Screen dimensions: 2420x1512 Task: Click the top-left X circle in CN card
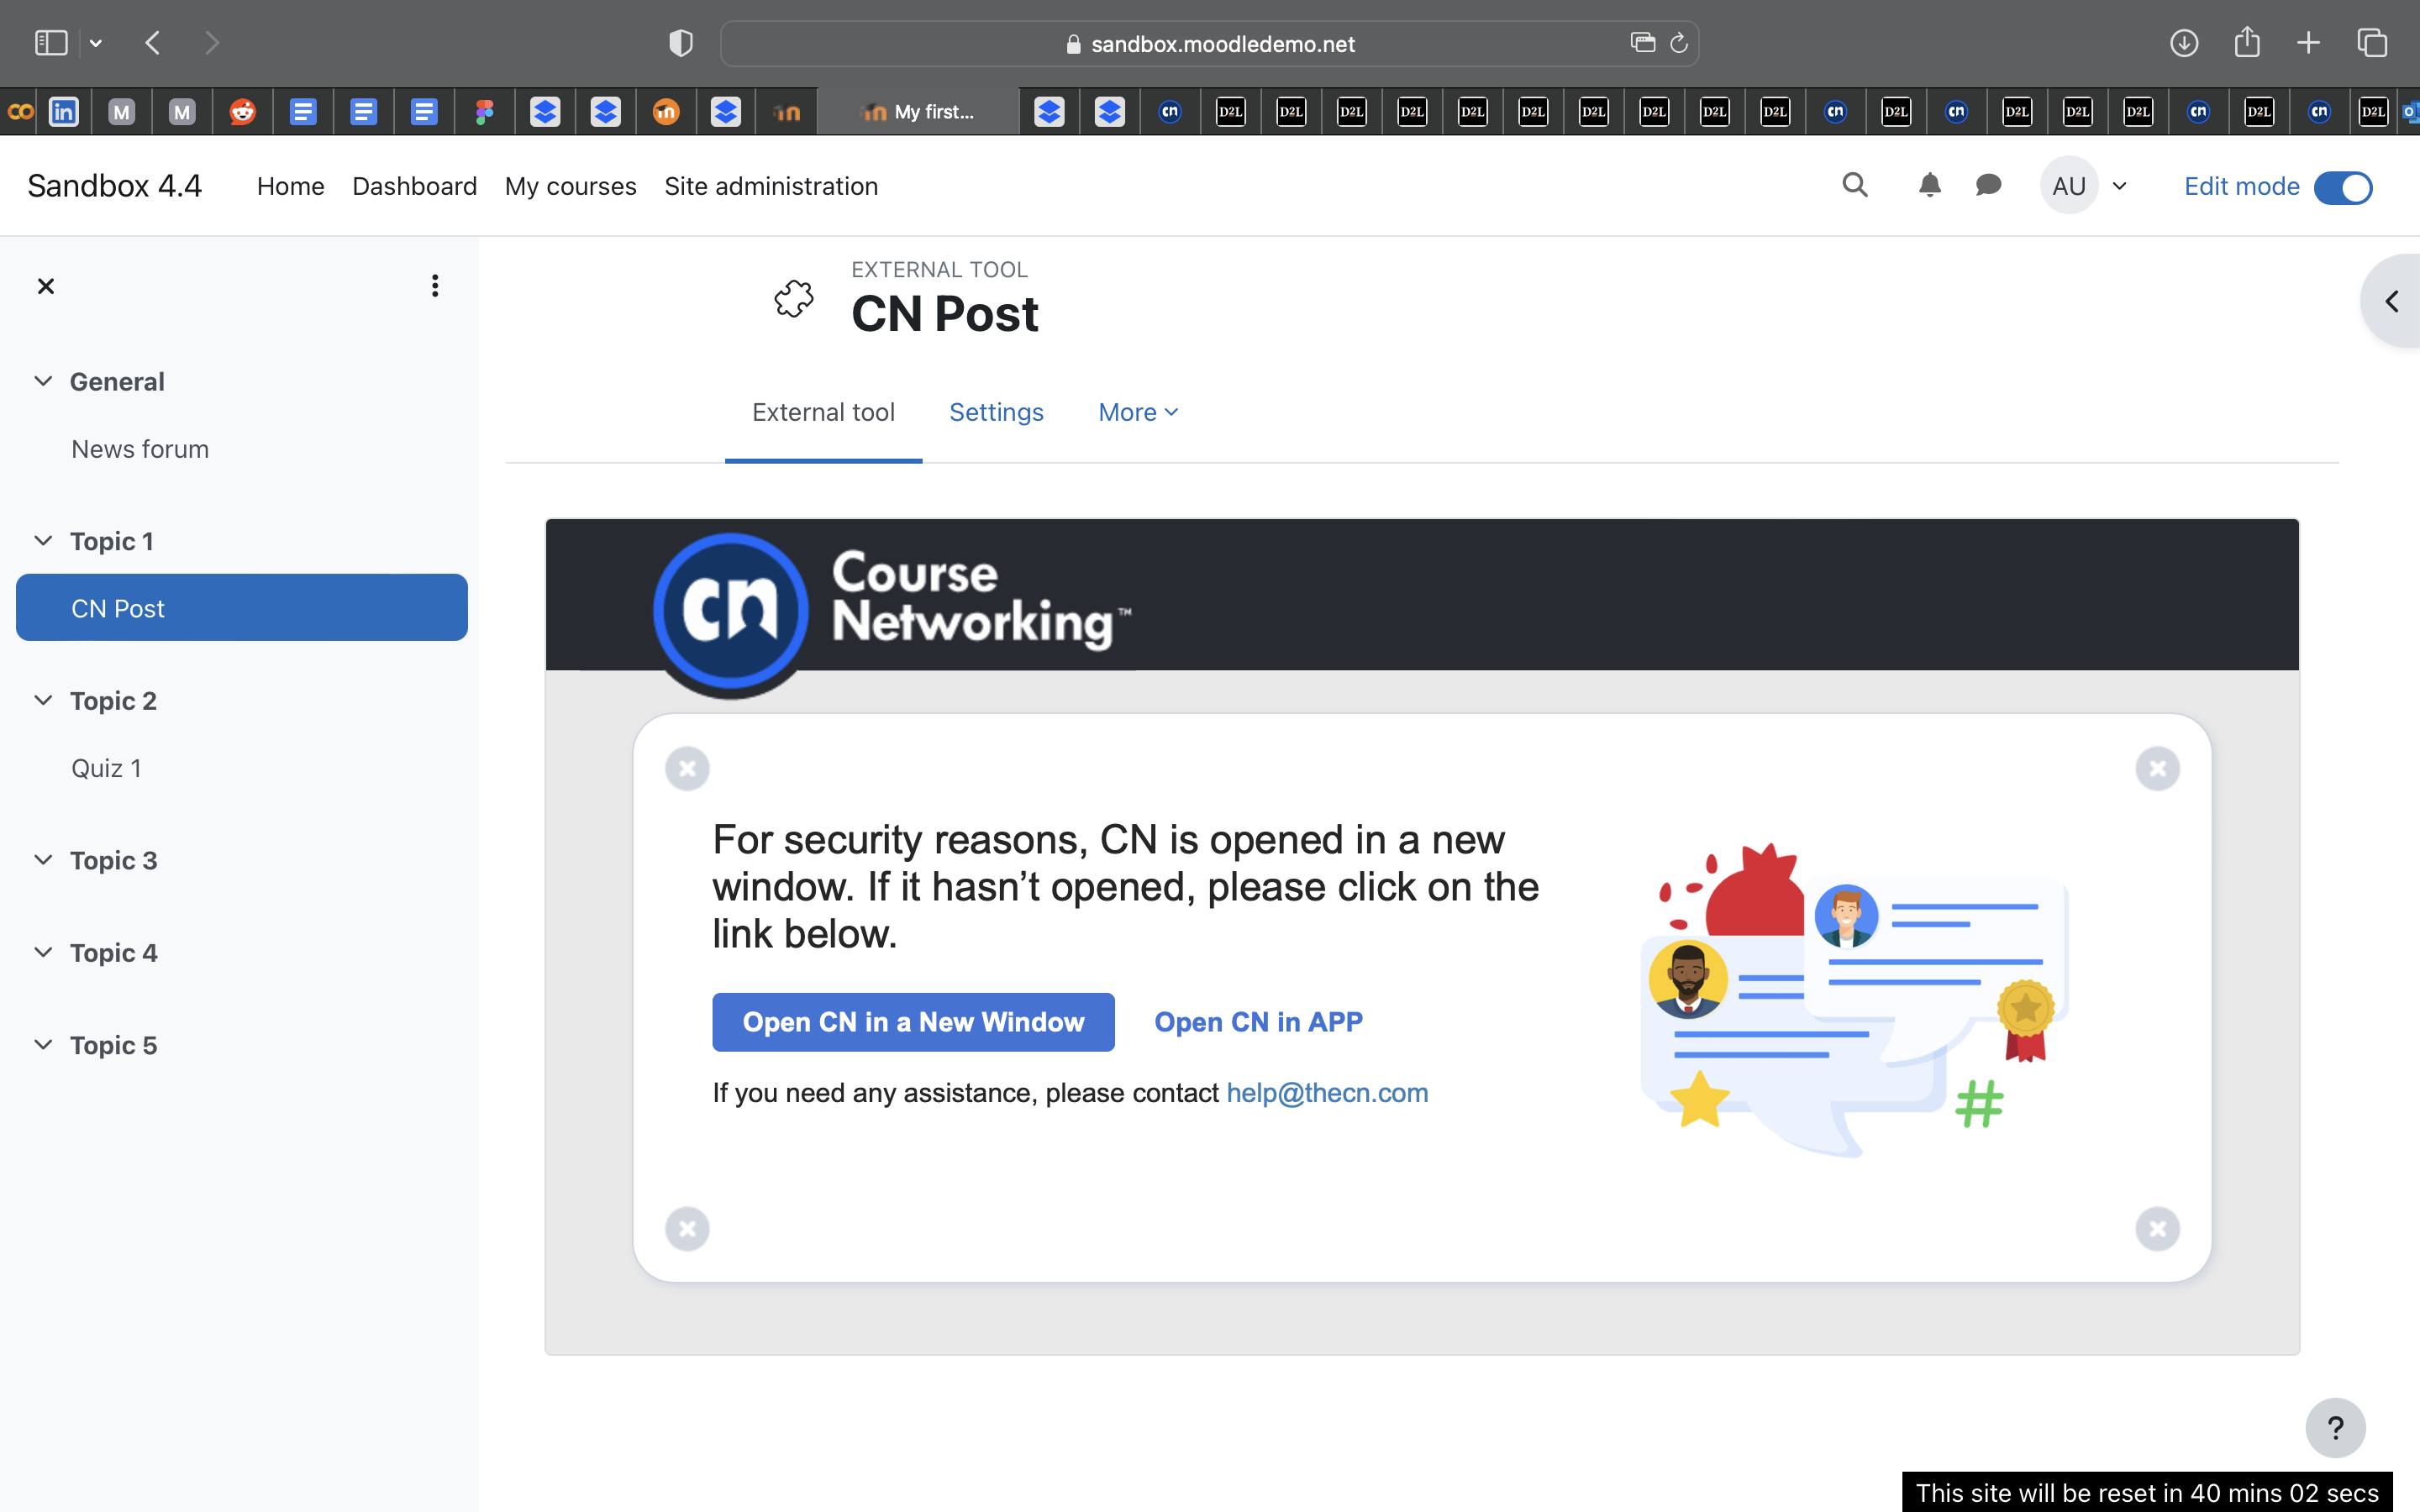tap(687, 768)
